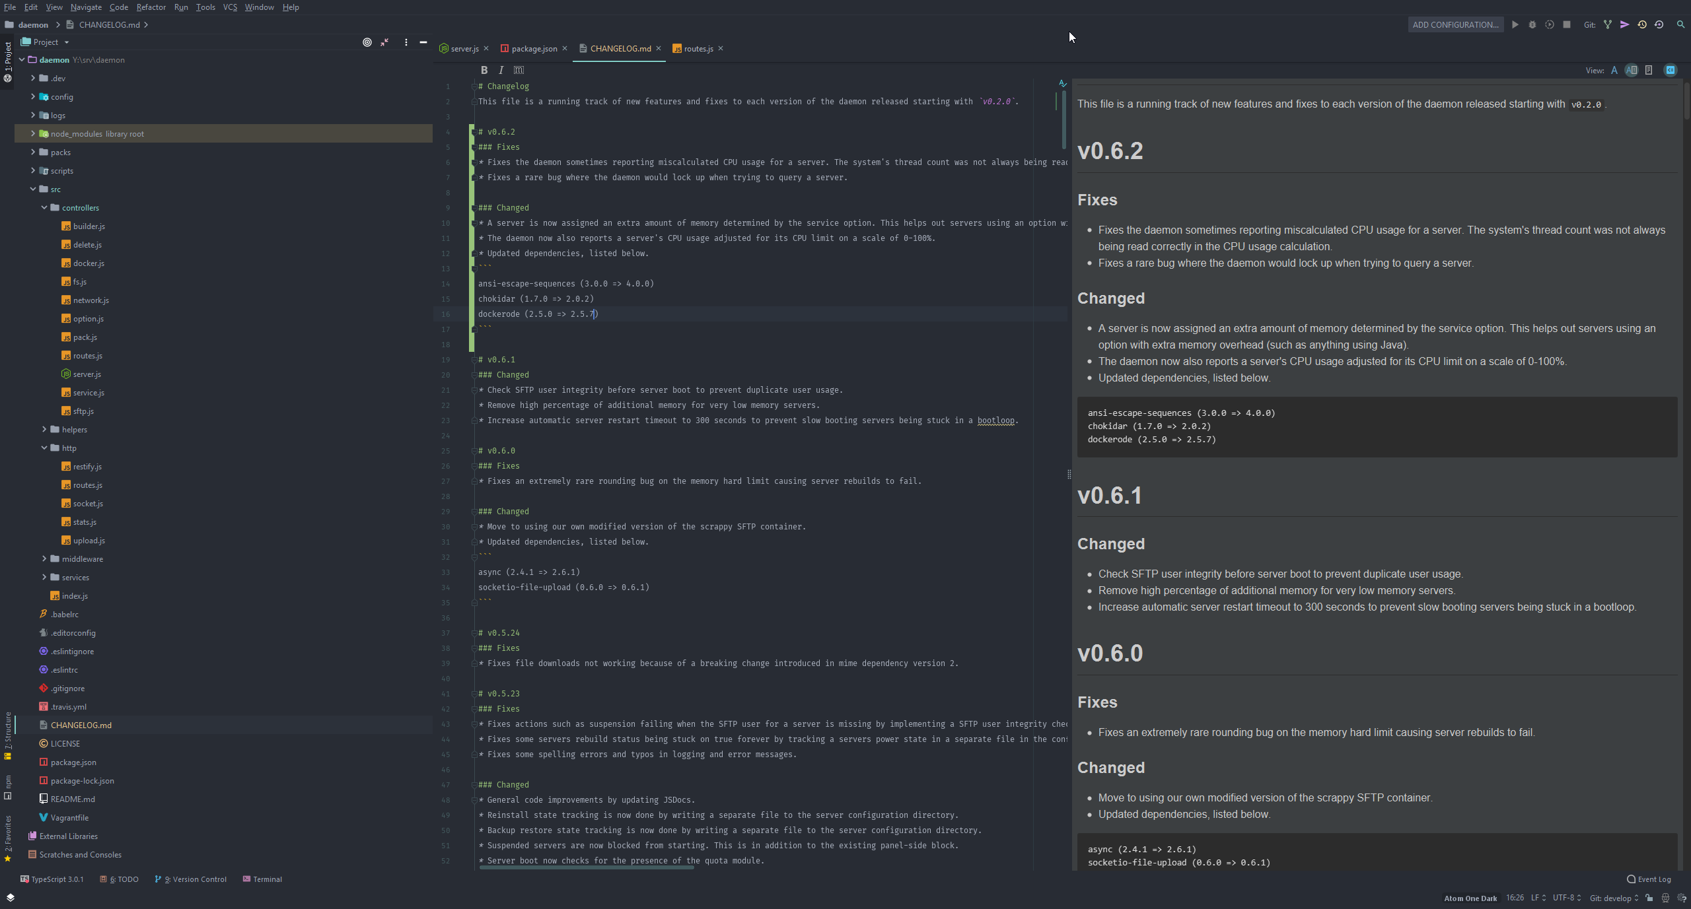Click the ADD CONFIGURATION button

tap(1455, 25)
